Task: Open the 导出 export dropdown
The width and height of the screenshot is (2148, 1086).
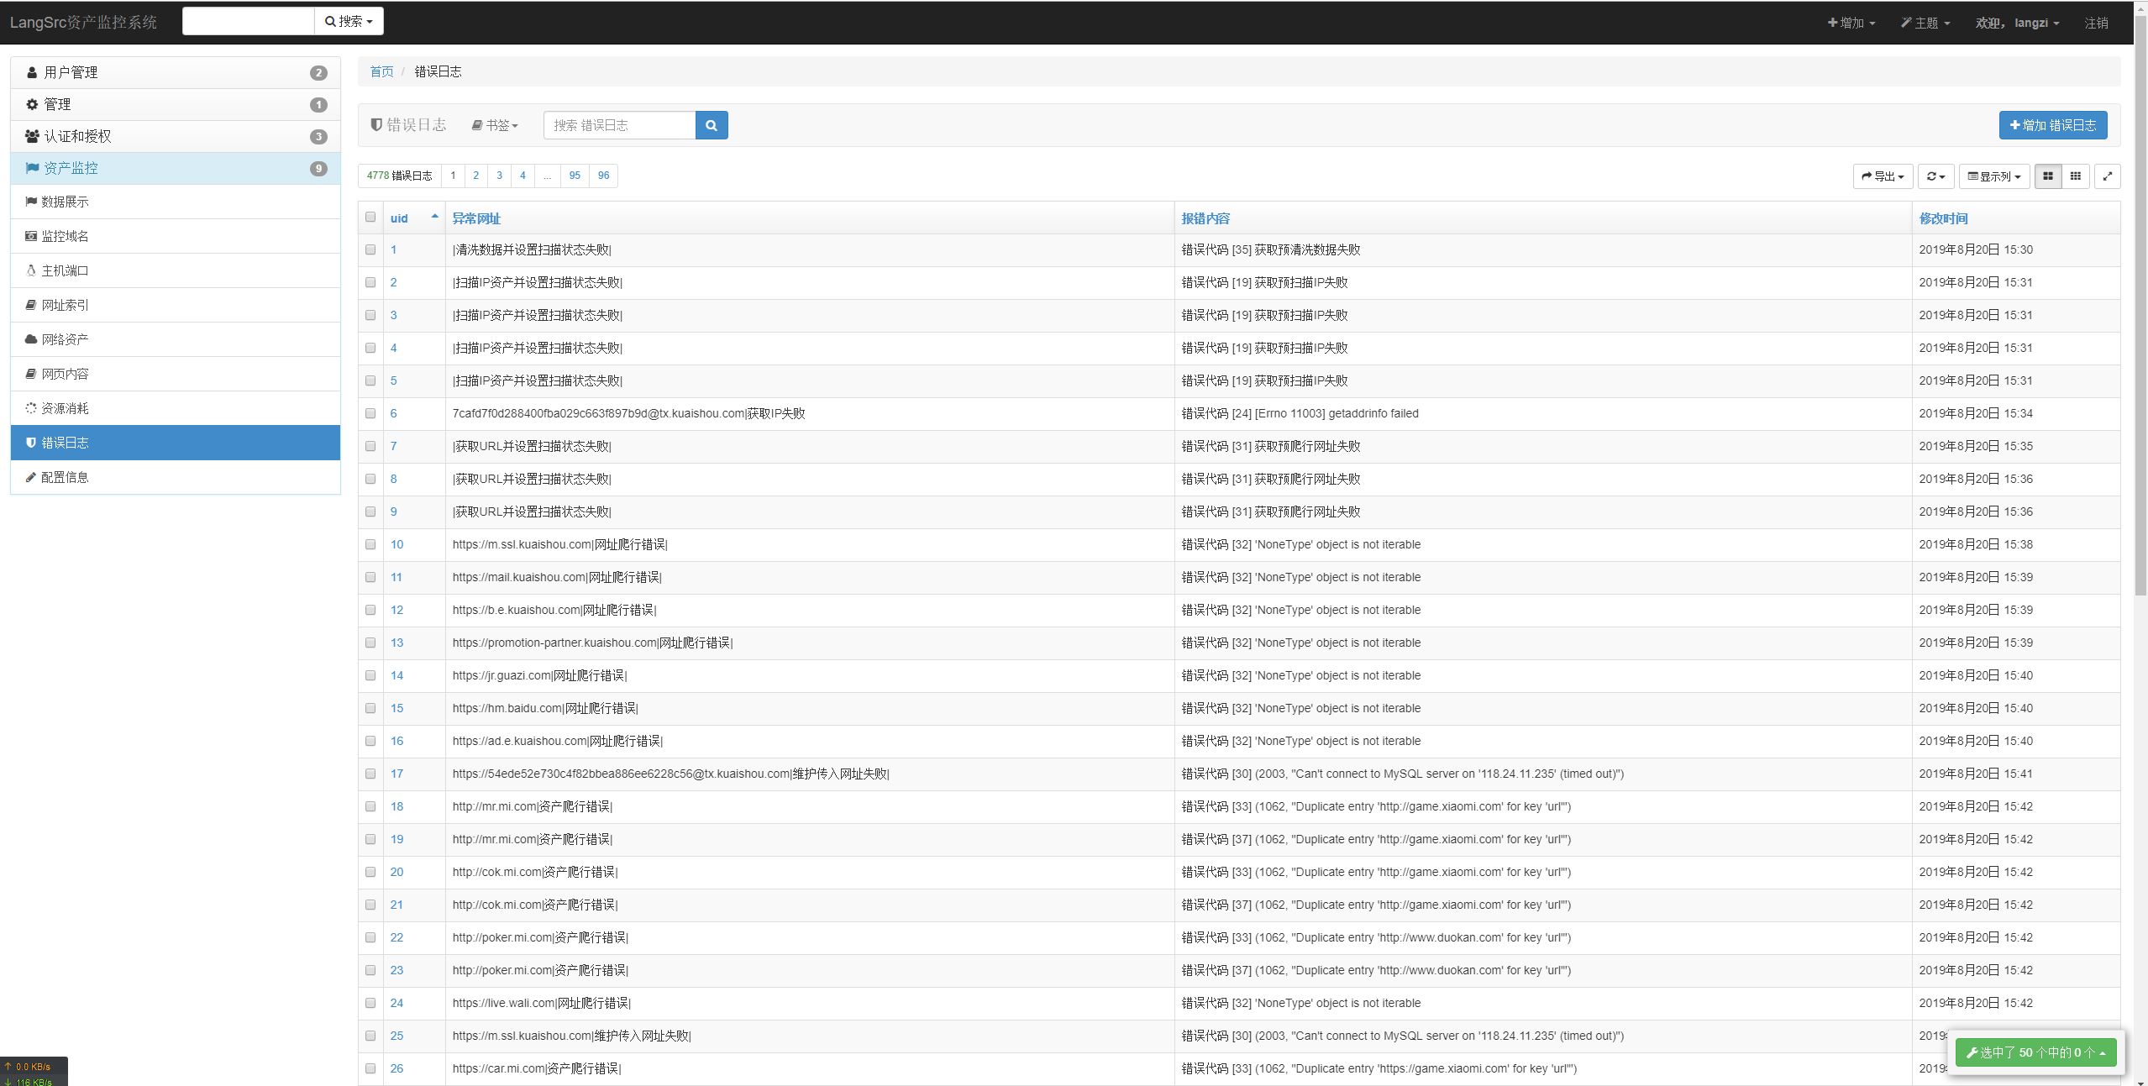Action: (x=1883, y=176)
